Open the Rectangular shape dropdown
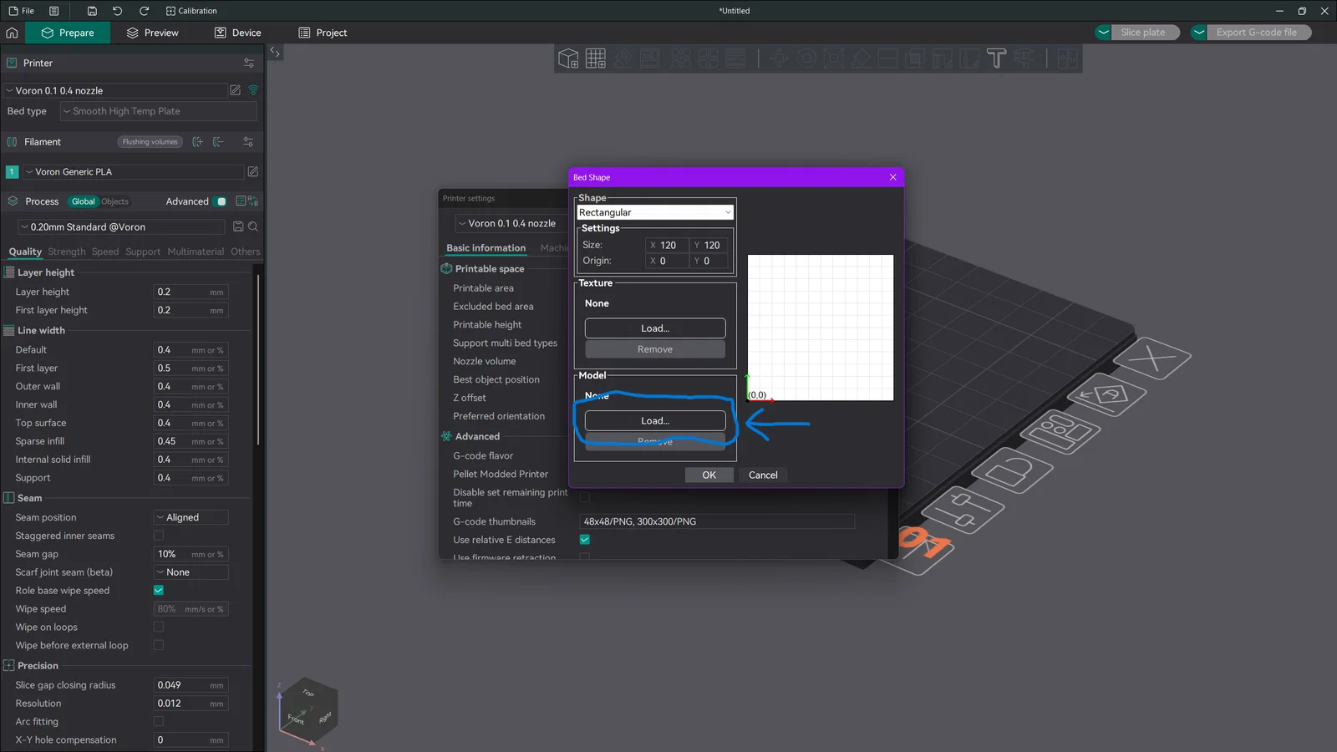The height and width of the screenshot is (752, 1337). coord(655,212)
